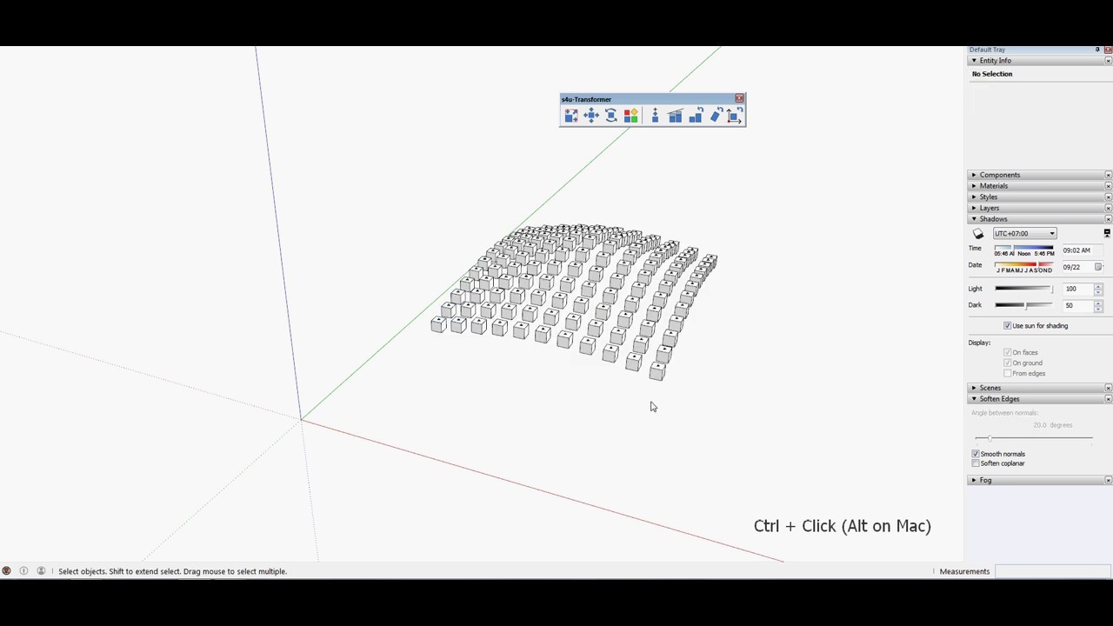This screenshot has width=1113, height=626.
Task: Close the Styles panel
Action: (1108, 197)
